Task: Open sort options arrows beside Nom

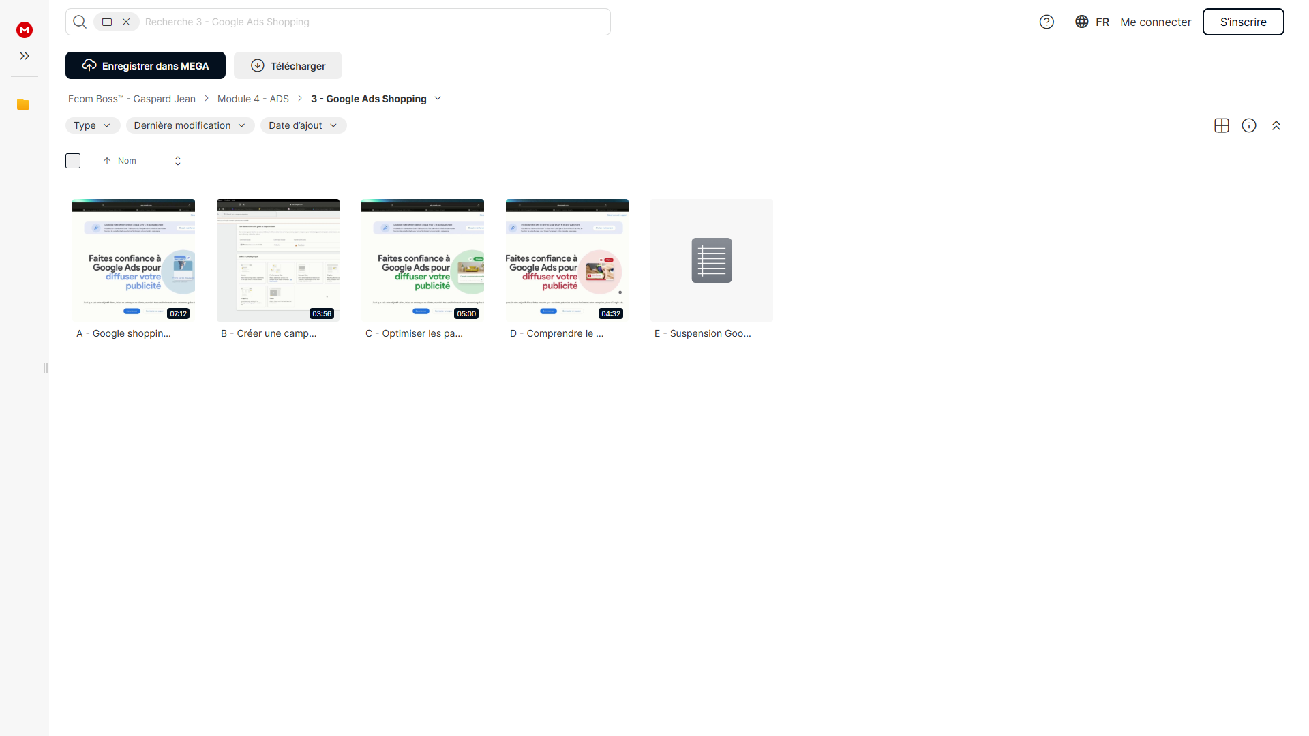Action: tap(178, 161)
